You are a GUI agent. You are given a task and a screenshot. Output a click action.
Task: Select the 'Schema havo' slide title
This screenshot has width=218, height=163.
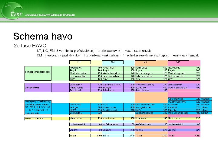[x=43, y=36]
